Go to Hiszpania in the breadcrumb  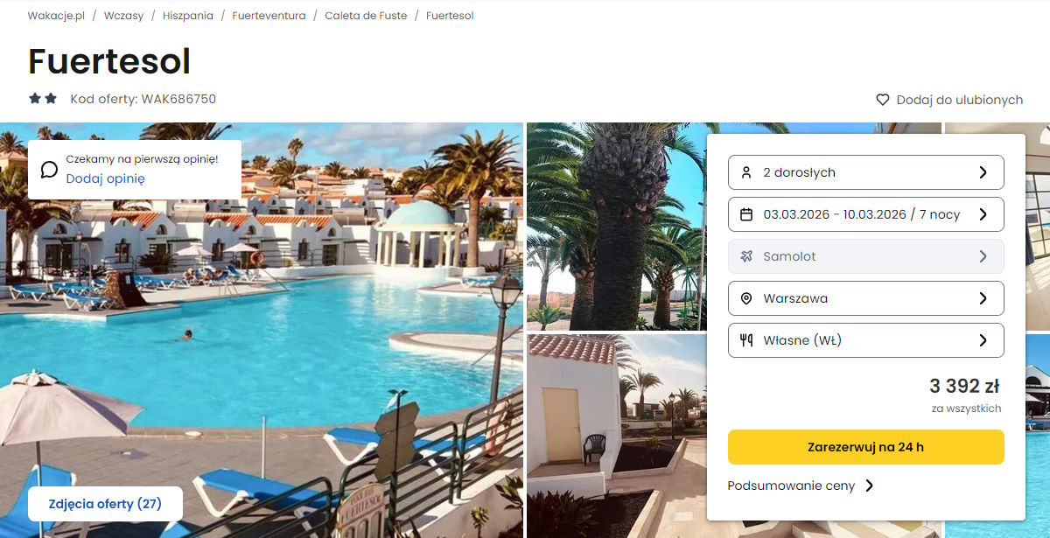pos(187,16)
